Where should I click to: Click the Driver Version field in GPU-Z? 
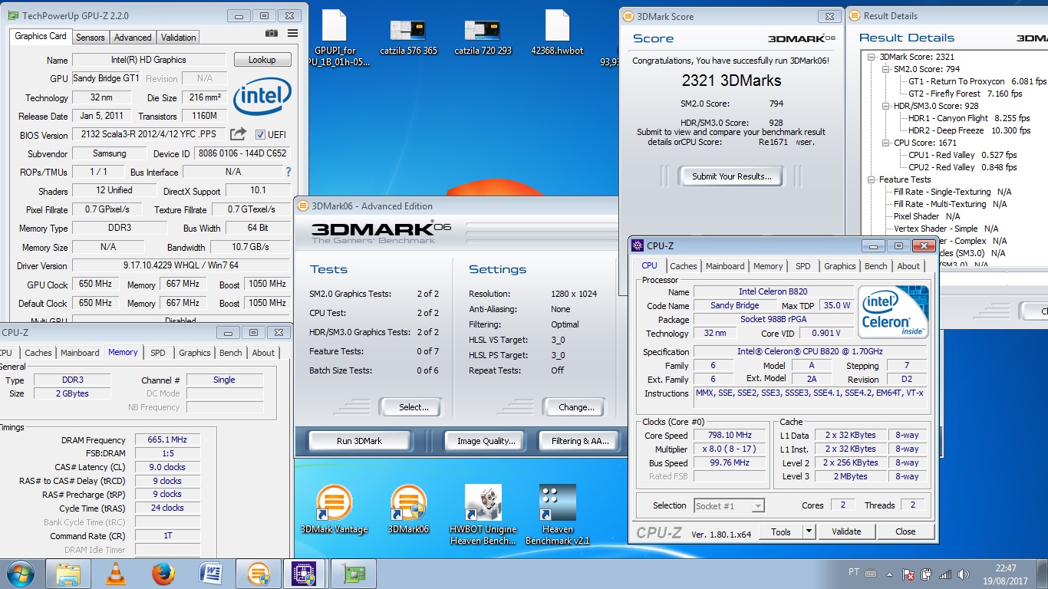tap(181, 265)
